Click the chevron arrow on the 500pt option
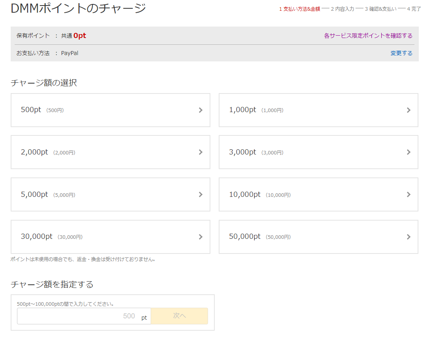437x341 pixels. [201, 110]
